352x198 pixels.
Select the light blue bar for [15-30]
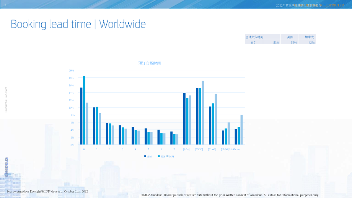coord(203,112)
